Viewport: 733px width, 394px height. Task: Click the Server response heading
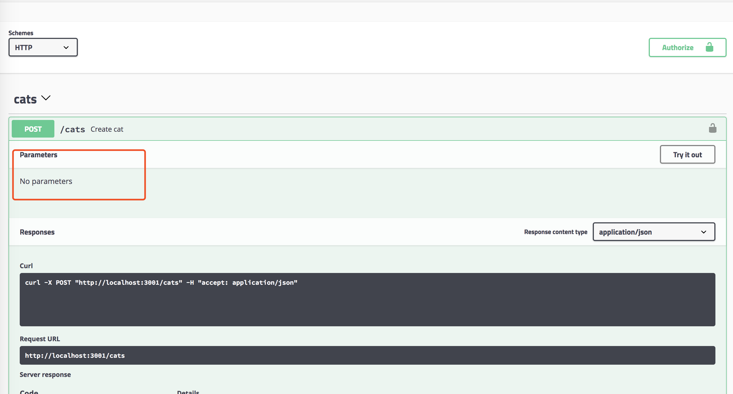45,375
